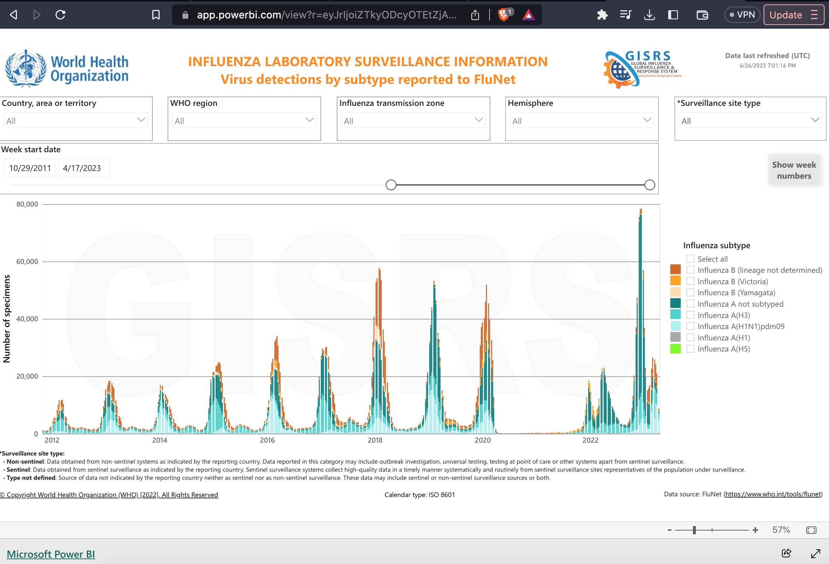This screenshot has height=564, width=829.
Task: Open the browser extensions puzzle icon
Action: coord(602,15)
